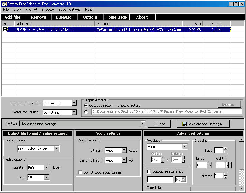The image size is (246, 193).
Task: Click the About toolbar button
Action: (142, 17)
